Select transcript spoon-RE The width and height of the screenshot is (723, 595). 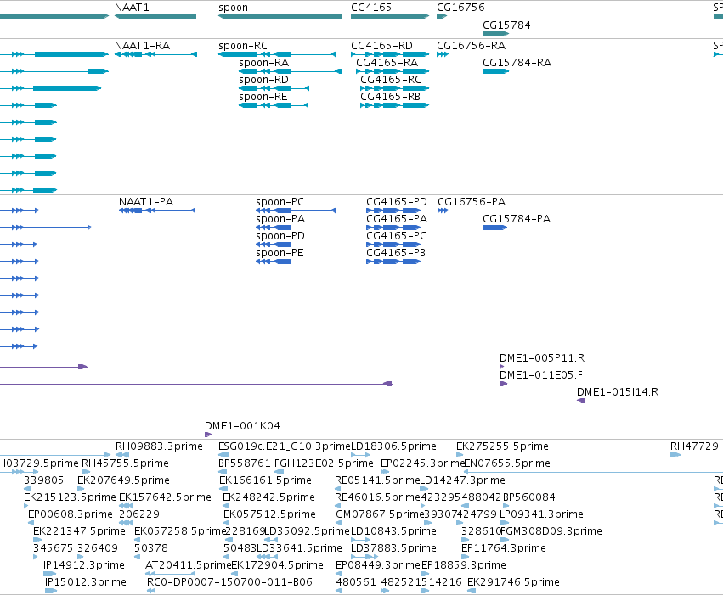click(x=263, y=97)
